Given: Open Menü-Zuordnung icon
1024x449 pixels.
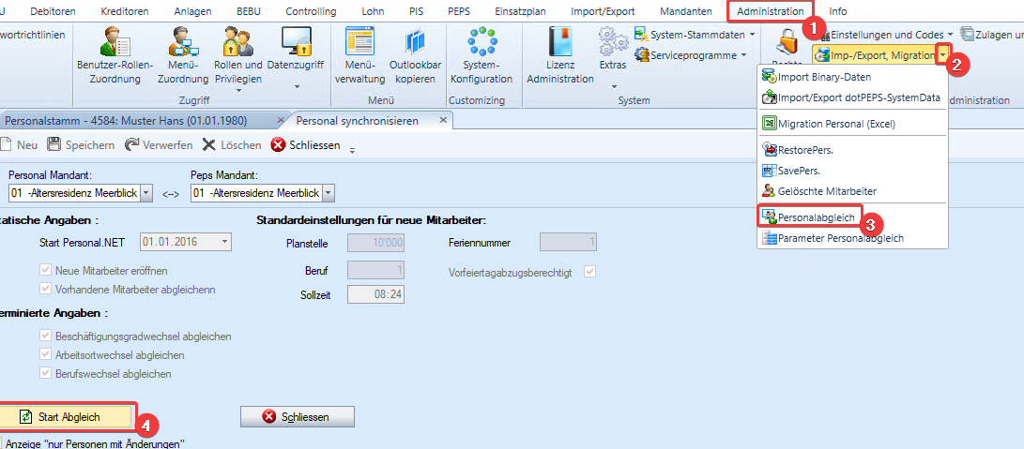Looking at the screenshot, I should [x=183, y=41].
